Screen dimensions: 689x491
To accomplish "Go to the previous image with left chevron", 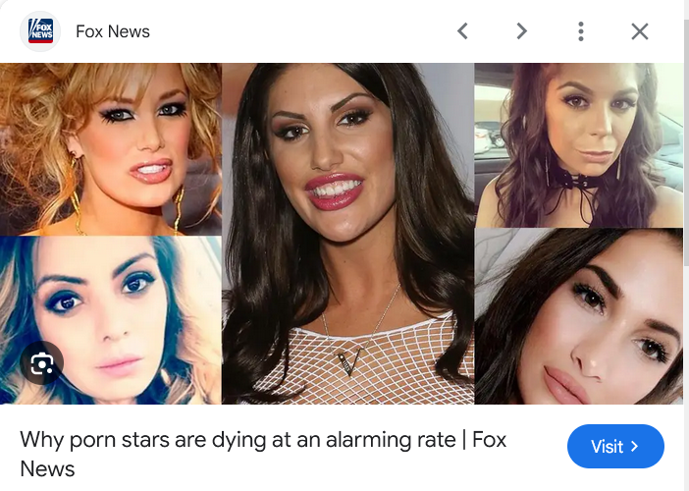I will 462,31.
